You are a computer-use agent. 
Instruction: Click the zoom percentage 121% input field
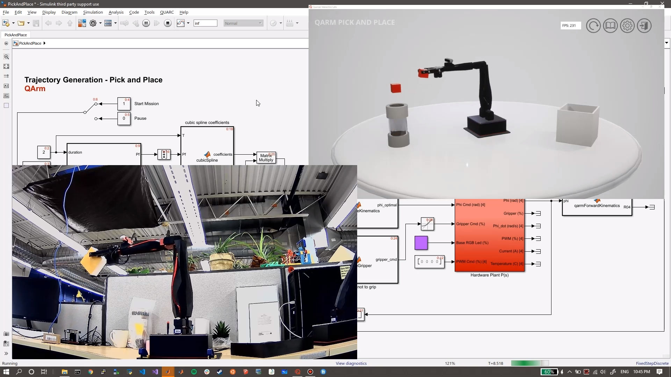[x=449, y=363]
